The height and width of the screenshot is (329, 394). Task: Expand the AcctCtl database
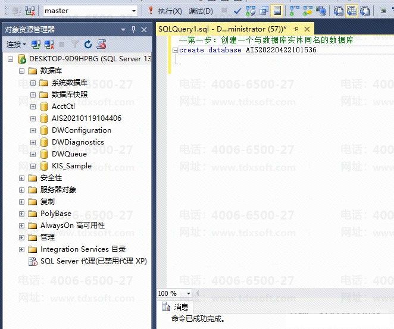click(33, 106)
